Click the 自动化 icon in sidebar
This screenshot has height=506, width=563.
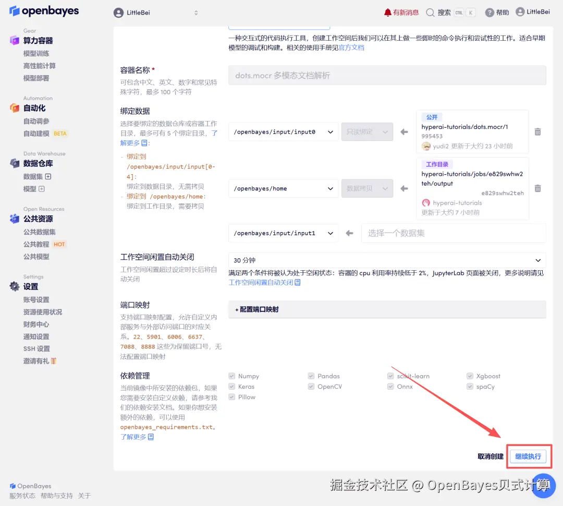15,108
